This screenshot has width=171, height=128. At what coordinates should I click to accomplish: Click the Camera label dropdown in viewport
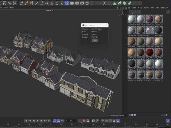coord(50,11)
